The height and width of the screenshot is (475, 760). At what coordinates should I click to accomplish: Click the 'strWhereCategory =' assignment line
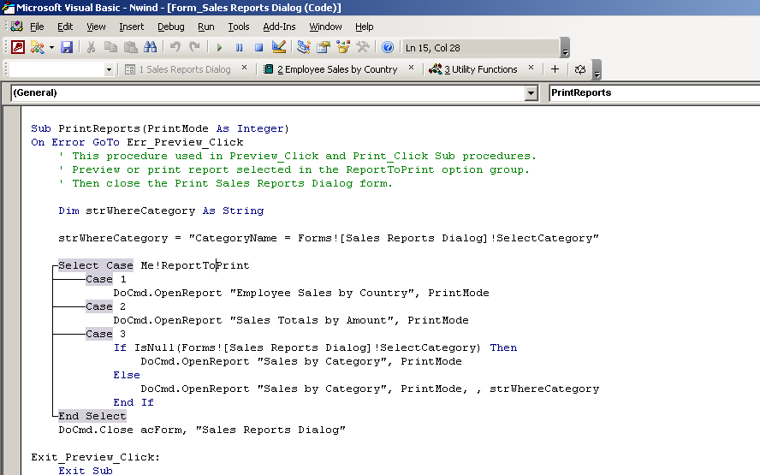(329, 238)
